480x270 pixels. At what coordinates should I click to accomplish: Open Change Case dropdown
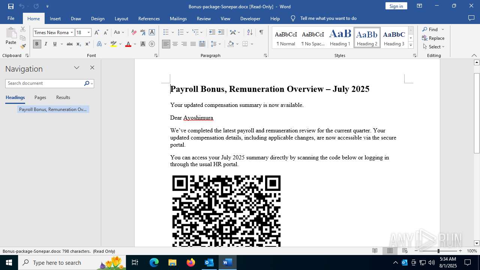coord(119,32)
